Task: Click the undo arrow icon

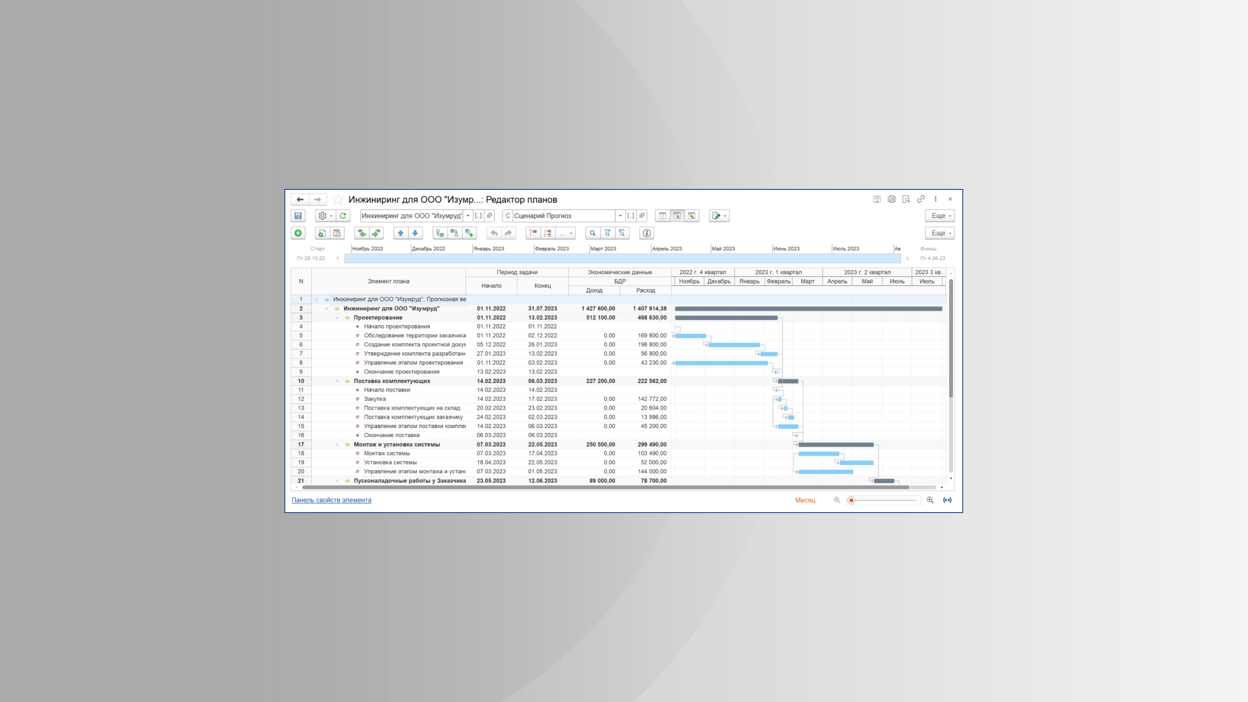Action: coord(494,233)
